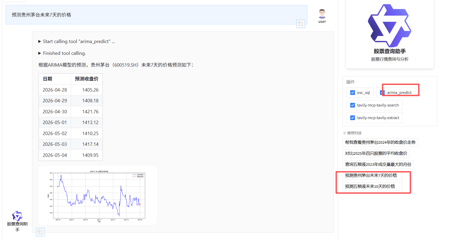Screen dimensions: 452x240
Task: Click the 日期 column header
Action: (55, 79)
